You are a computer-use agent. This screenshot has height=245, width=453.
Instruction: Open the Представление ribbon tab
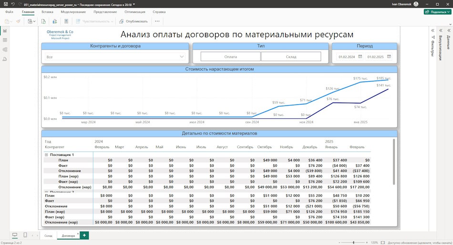click(105, 12)
